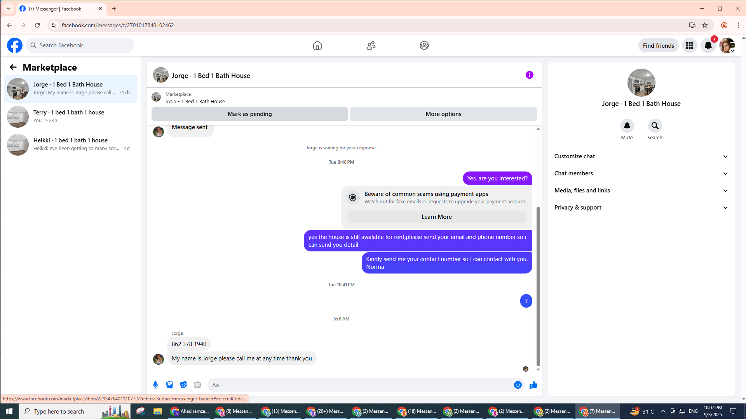Open the emoji picker in message box
The width and height of the screenshot is (746, 419).
pyautogui.click(x=518, y=385)
